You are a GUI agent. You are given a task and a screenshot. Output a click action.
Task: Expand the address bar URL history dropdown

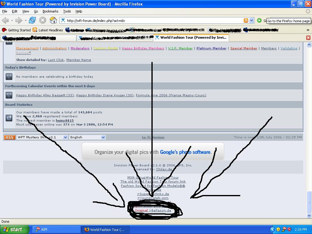(x=251, y=20)
